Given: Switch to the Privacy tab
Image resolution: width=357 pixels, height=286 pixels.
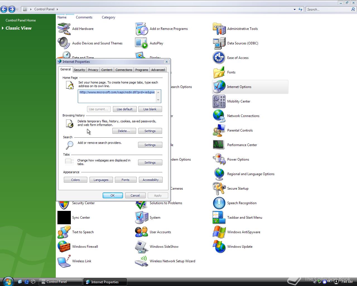Looking at the screenshot, I should pos(93,70).
